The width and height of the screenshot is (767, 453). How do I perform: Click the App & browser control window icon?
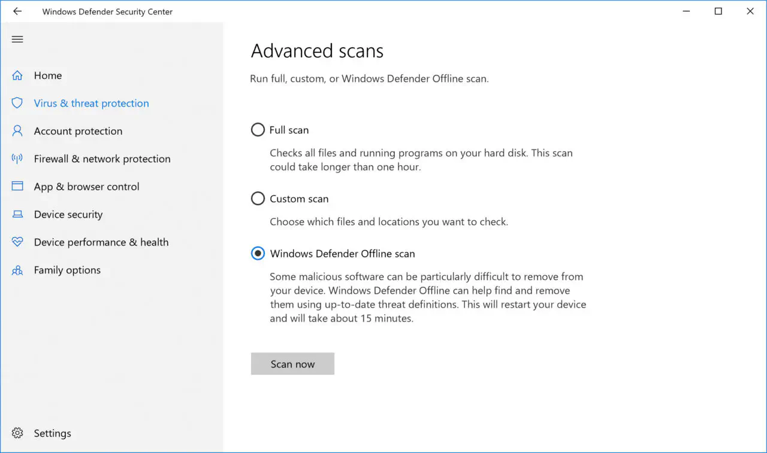17,186
